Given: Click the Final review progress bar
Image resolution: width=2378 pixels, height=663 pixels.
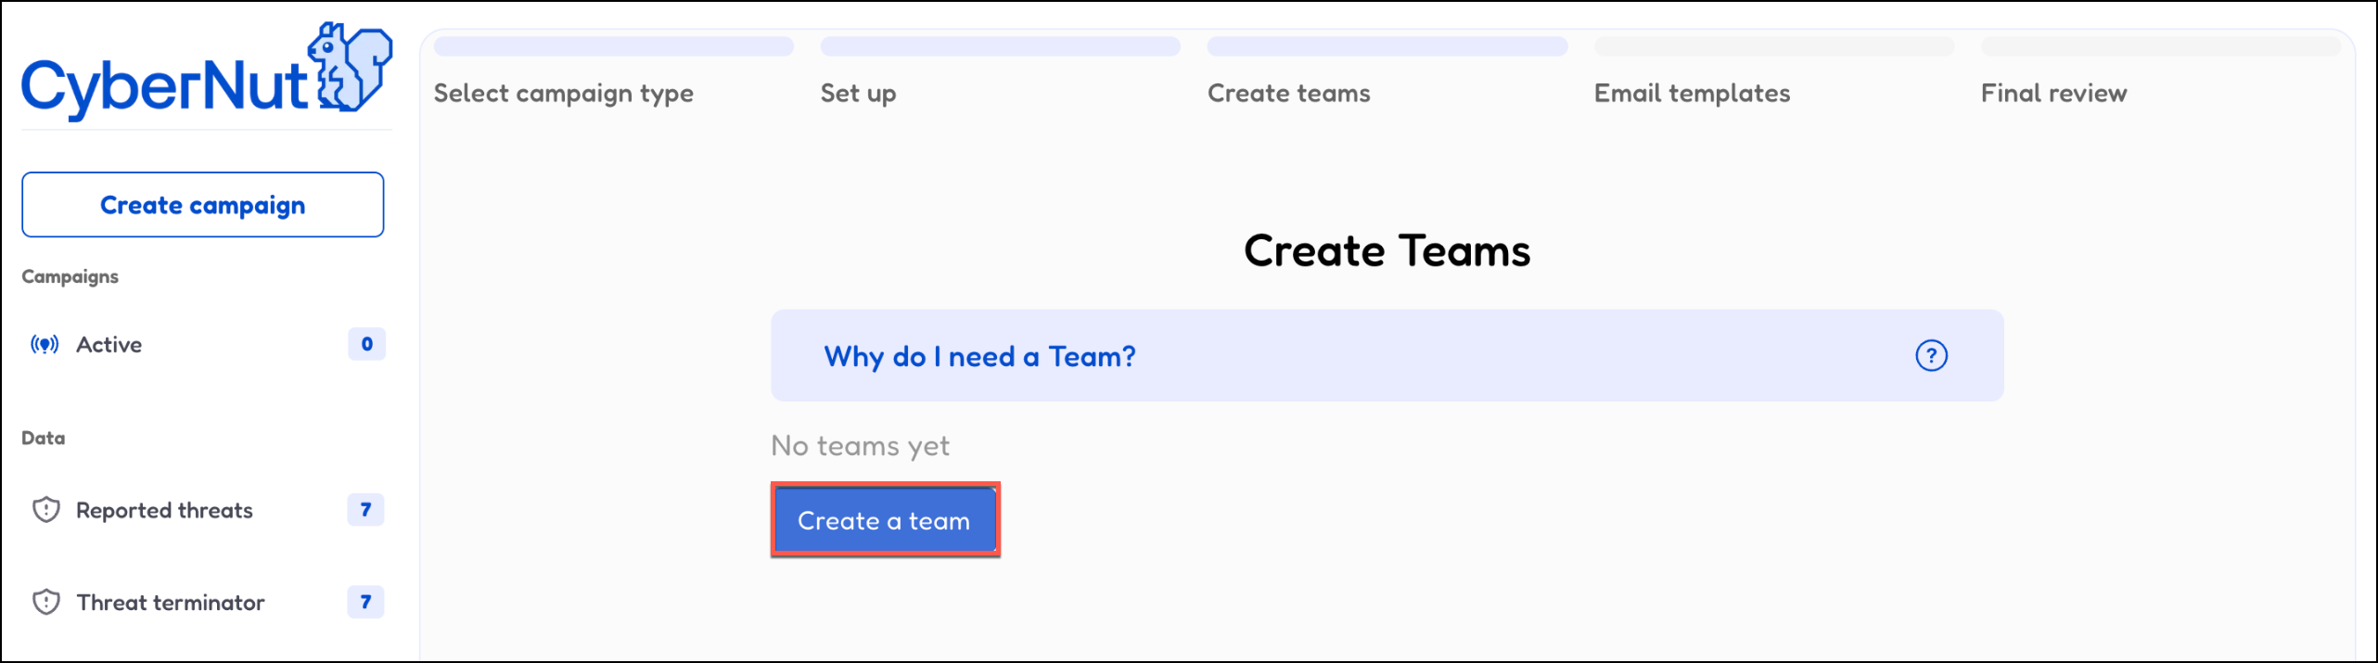Looking at the screenshot, I should (2160, 46).
